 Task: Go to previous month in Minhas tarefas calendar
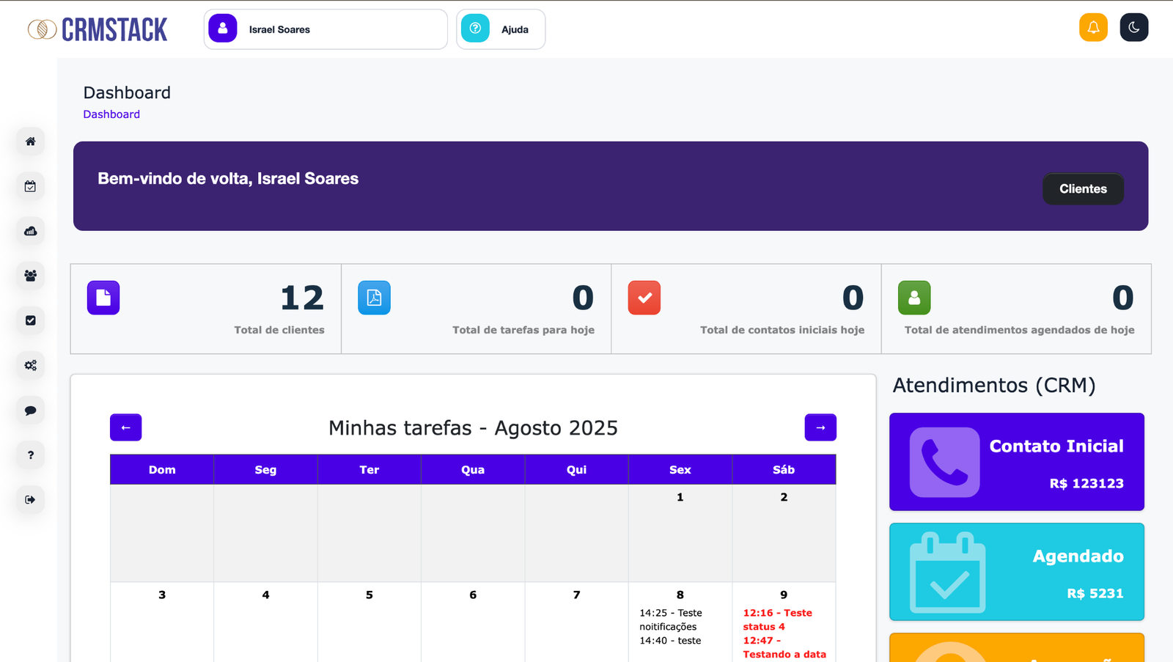pyautogui.click(x=125, y=427)
